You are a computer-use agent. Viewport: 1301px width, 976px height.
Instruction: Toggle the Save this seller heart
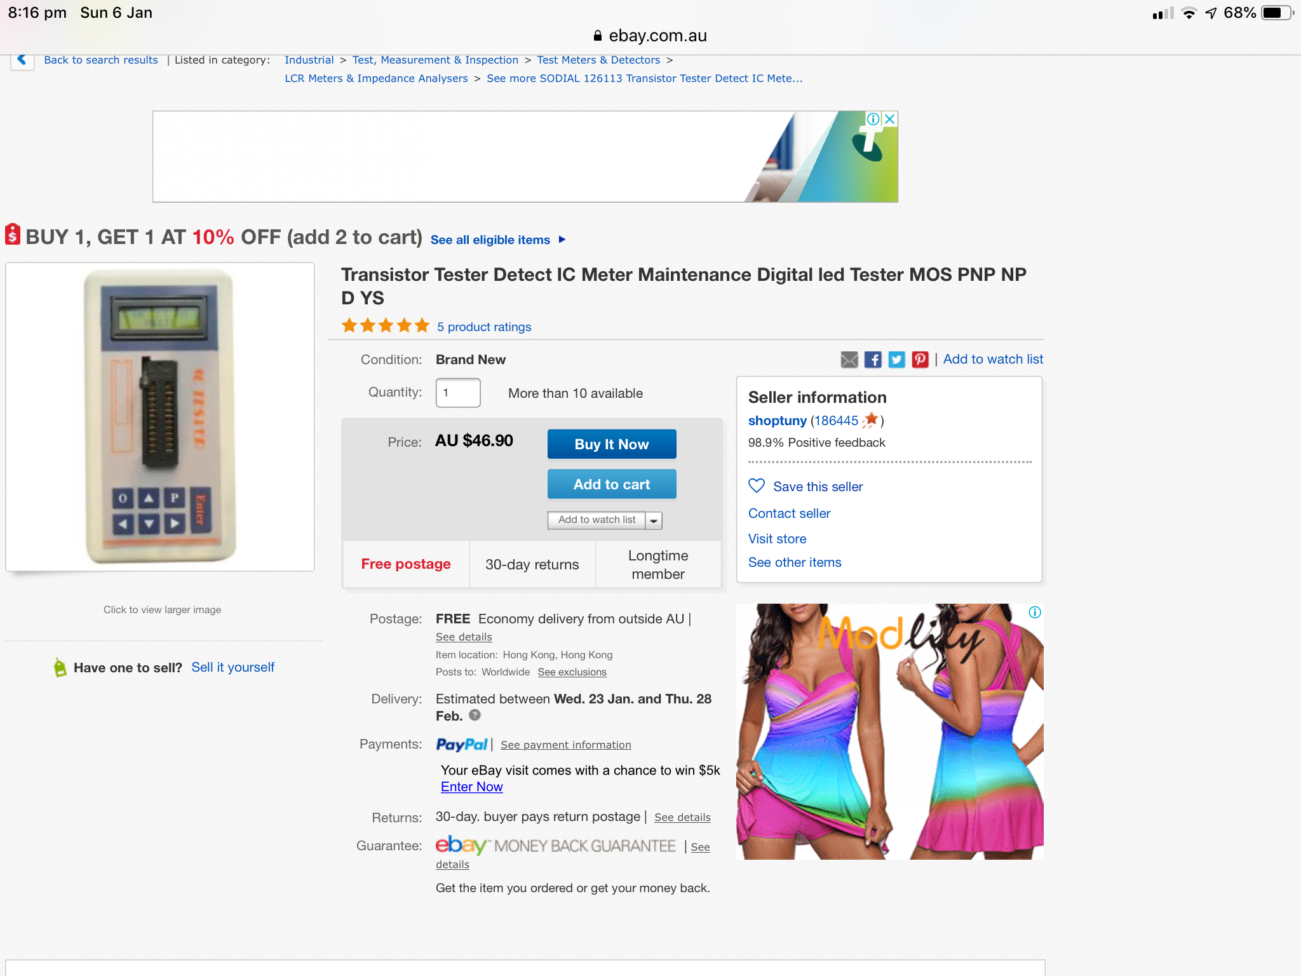pos(757,486)
